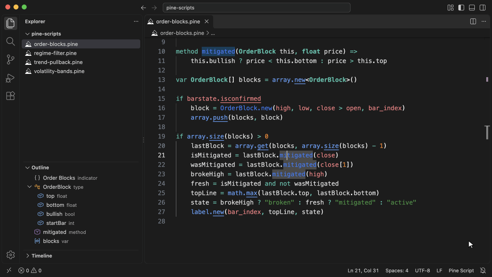The image size is (492, 277).
Task: Click Ln 21, Col 31 status item
Action: [x=363, y=270]
